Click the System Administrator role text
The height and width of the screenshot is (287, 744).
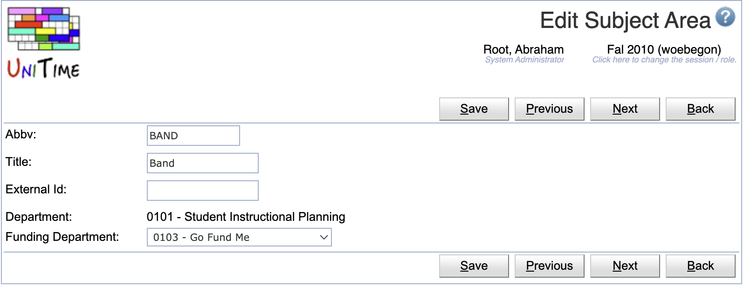[524, 60]
